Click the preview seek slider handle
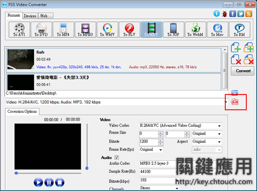 16,173
